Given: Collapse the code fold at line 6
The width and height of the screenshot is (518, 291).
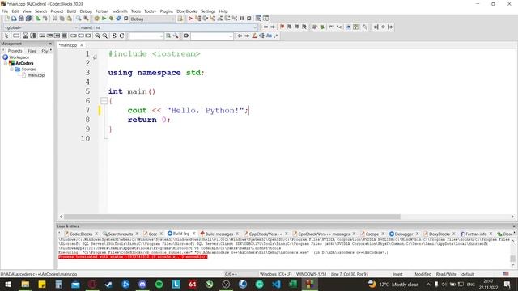Looking at the screenshot, I should click(104, 100).
